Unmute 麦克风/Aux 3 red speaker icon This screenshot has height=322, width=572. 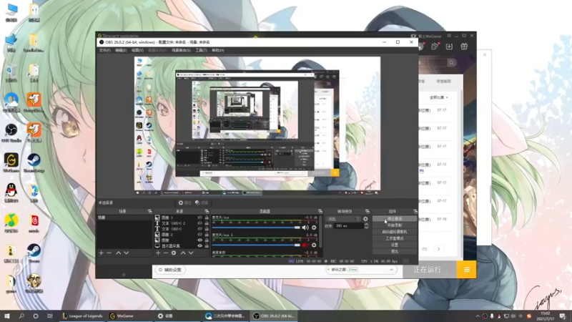tap(305, 245)
